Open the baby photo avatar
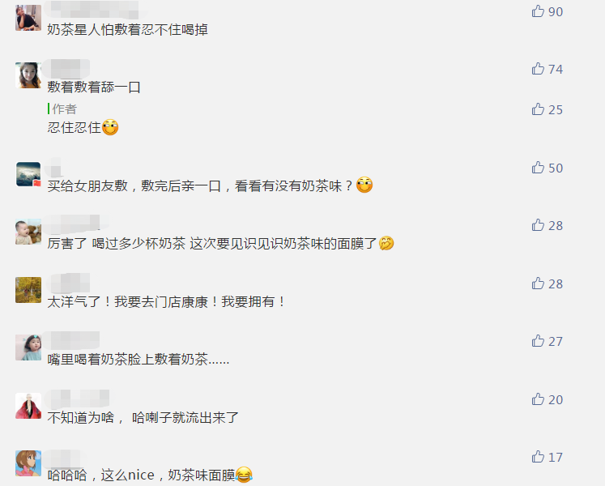Viewport: 605px width, 486px height. (x=28, y=232)
